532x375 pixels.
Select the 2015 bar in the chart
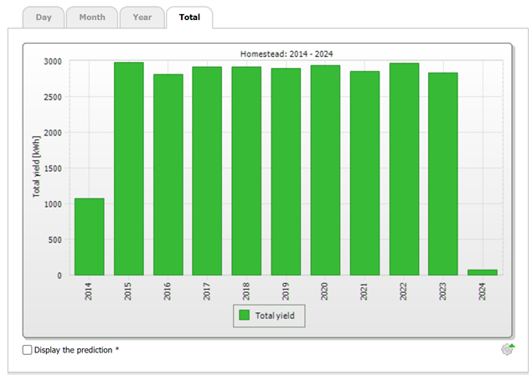(x=129, y=168)
